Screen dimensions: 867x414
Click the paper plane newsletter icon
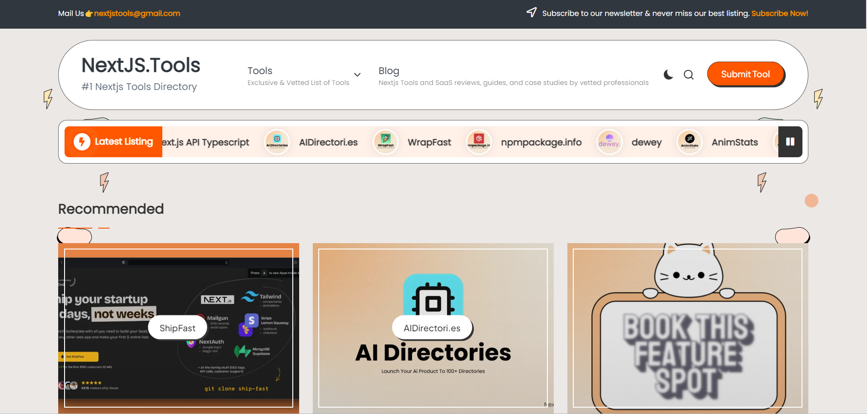(x=531, y=12)
